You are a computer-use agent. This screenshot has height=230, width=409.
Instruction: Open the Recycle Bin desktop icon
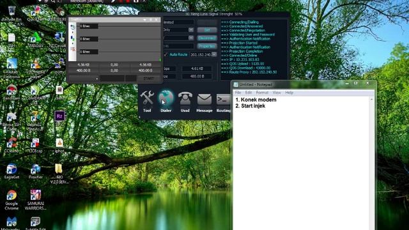coord(12,13)
